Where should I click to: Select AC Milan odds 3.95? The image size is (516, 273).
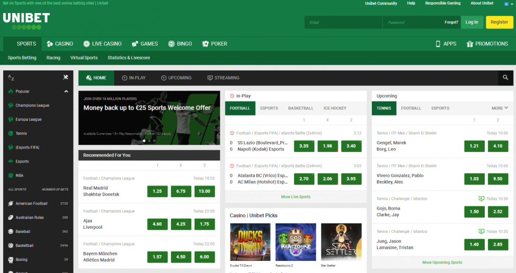351,178
